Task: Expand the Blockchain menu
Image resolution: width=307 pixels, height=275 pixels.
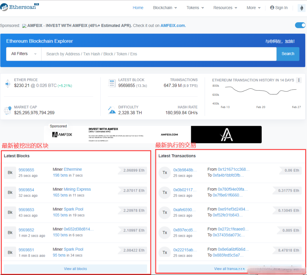Action: pos(165,8)
